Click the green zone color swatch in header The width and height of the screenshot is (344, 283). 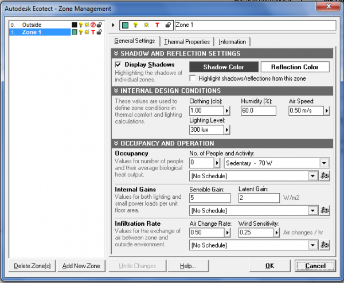tap(125, 25)
